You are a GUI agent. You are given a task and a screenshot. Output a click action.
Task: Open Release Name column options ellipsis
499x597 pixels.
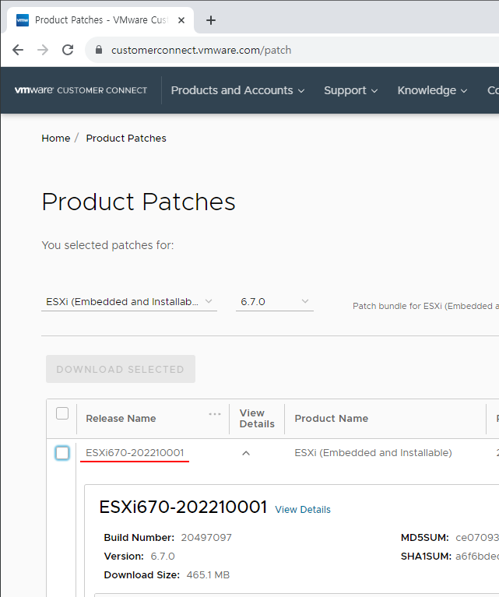(x=215, y=414)
